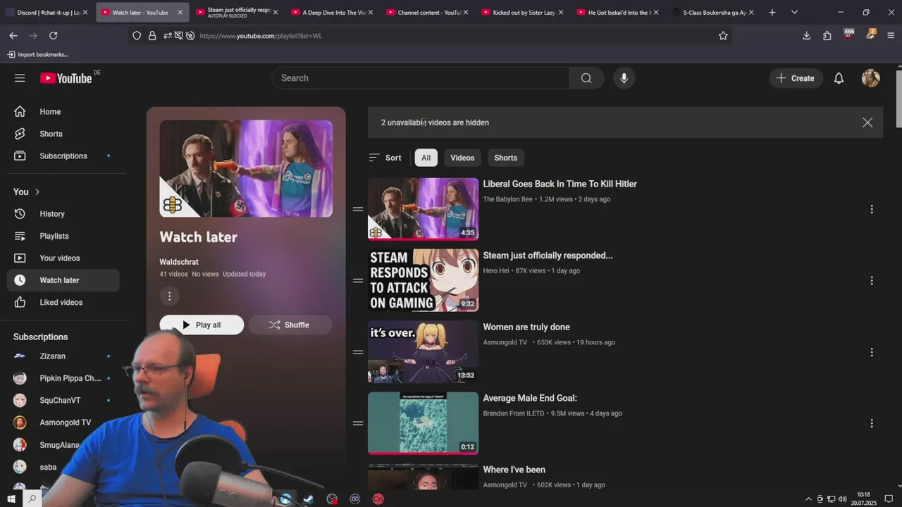
Task: Open the Pipkin Pippa subscription
Action: coord(63,378)
